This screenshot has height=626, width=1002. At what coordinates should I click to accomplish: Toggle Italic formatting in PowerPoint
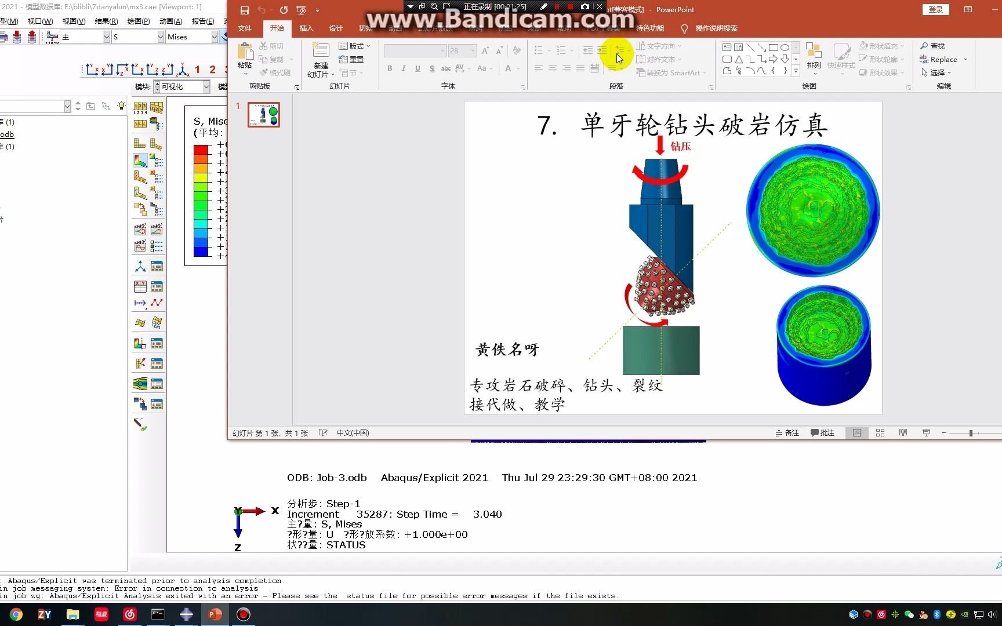click(x=404, y=68)
